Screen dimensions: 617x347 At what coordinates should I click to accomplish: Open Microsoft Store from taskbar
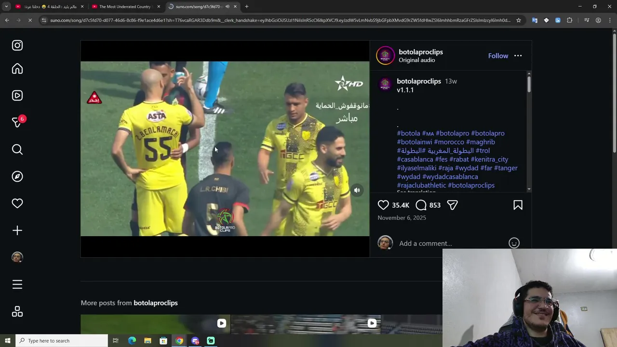coord(163,341)
